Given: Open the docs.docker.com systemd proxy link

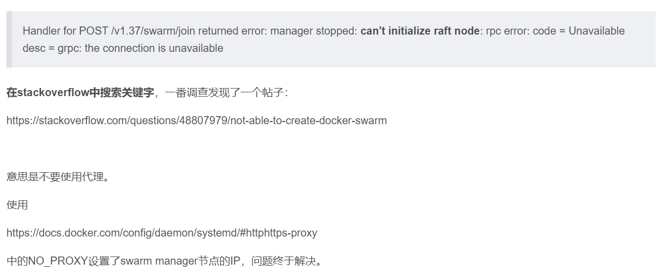Looking at the screenshot, I should point(161,233).
